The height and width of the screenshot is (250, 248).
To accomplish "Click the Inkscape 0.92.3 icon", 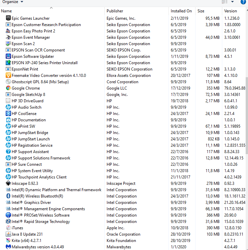I will point(8,183).
